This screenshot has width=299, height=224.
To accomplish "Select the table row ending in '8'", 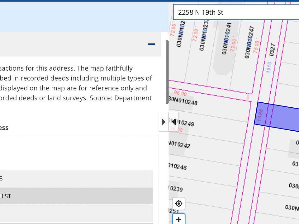I will 76,179.
